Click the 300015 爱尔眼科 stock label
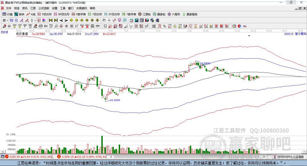 point(295,34)
